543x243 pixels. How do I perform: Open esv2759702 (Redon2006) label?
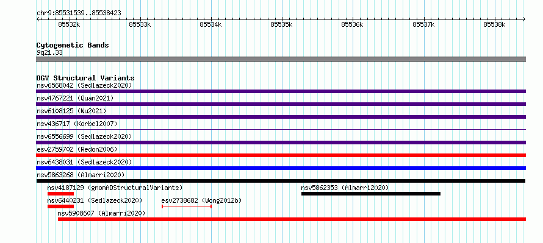[77, 149]
